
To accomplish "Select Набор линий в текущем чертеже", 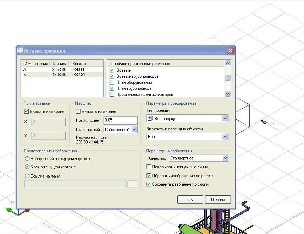I will coord(27,159).
